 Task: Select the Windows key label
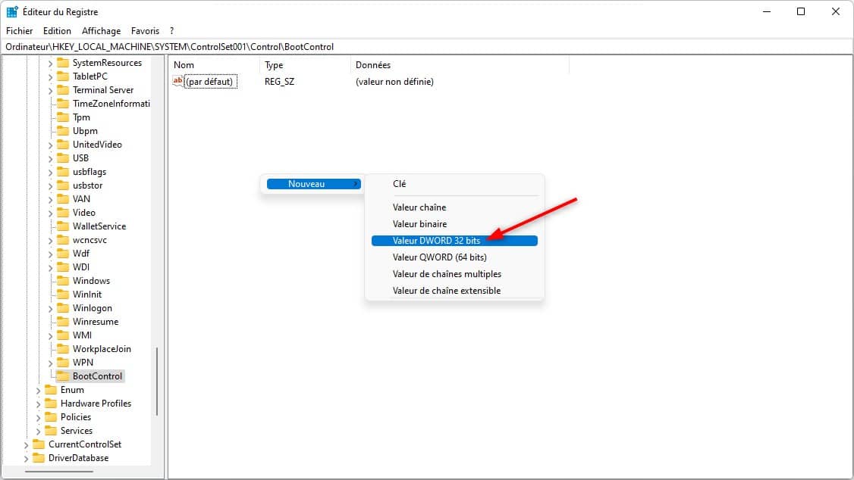tap(91, 280)
